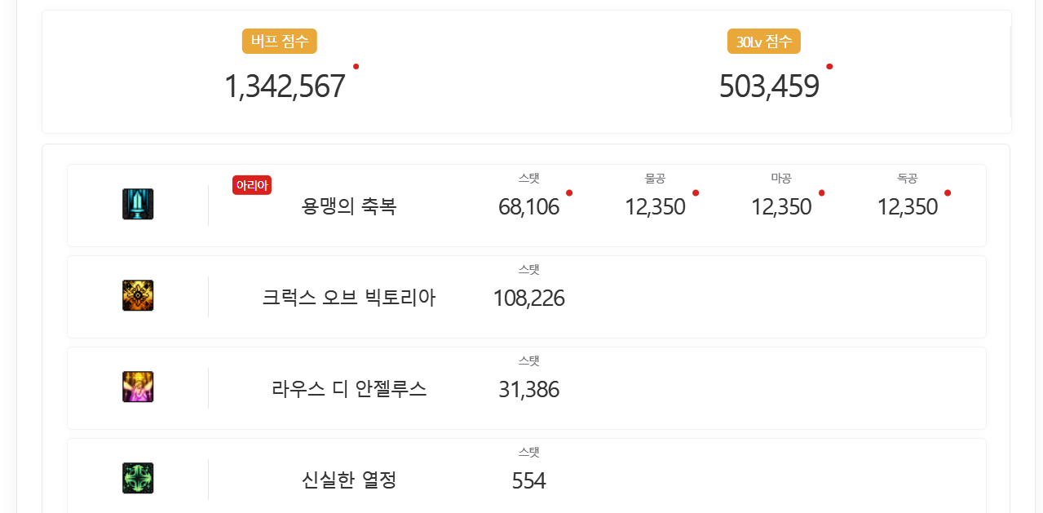Click the orange 버프 점수 badge
This screenshot has width=1043, height=513.
coord(280,42)
